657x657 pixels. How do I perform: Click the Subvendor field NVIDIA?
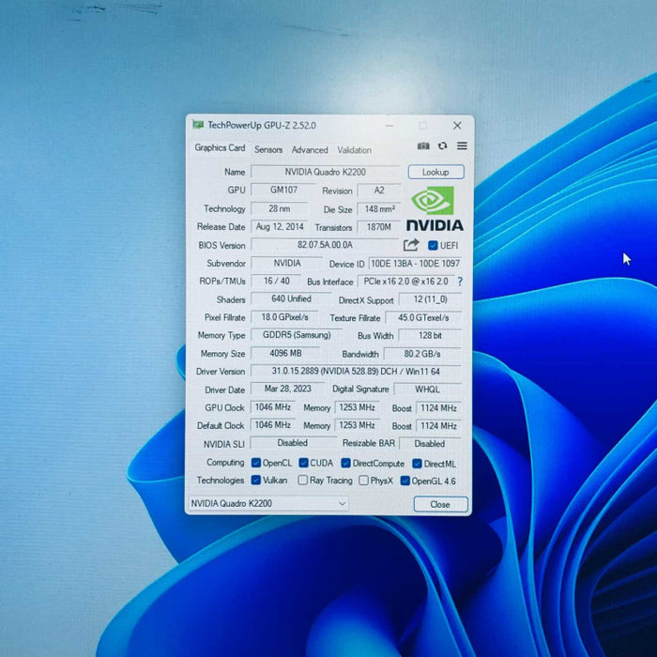(x=287, y=263)
